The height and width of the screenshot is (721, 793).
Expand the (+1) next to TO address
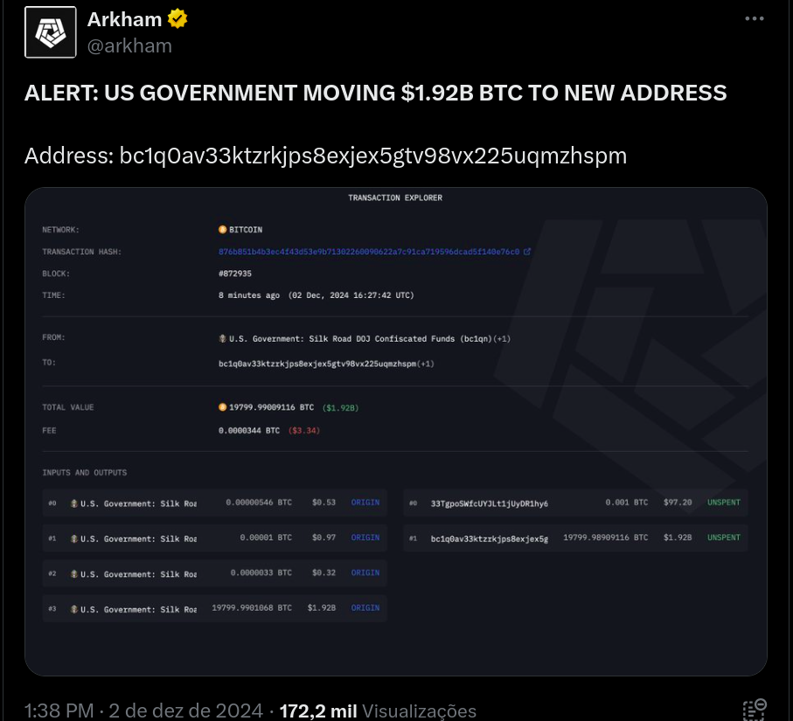point(425,364)
